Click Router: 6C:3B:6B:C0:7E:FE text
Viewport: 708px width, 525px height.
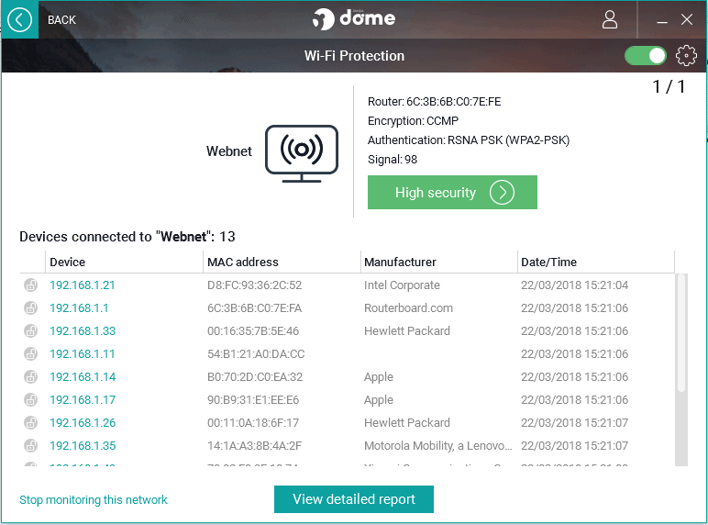(435, 102)
